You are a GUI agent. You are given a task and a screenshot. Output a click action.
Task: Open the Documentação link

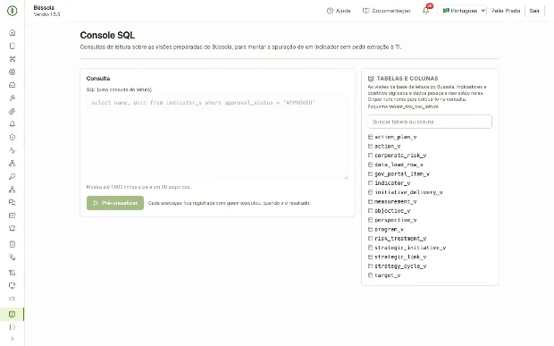[x=387, y=11]
